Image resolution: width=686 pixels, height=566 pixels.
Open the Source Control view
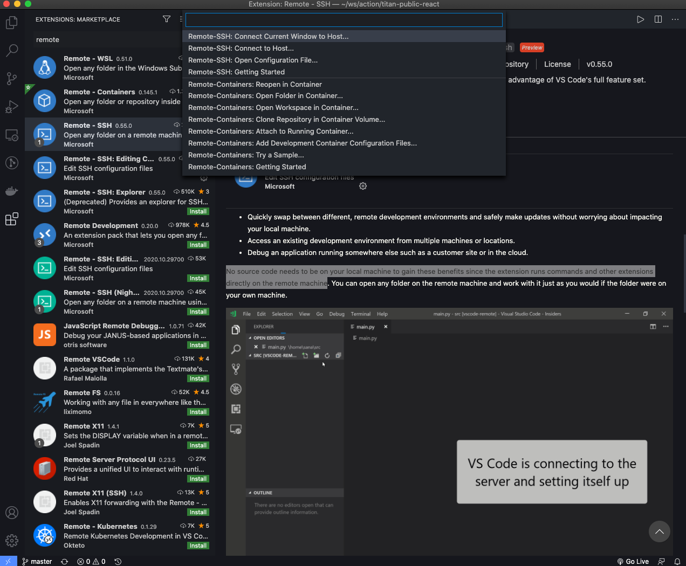pyautogui.click(x=12, y=79)
